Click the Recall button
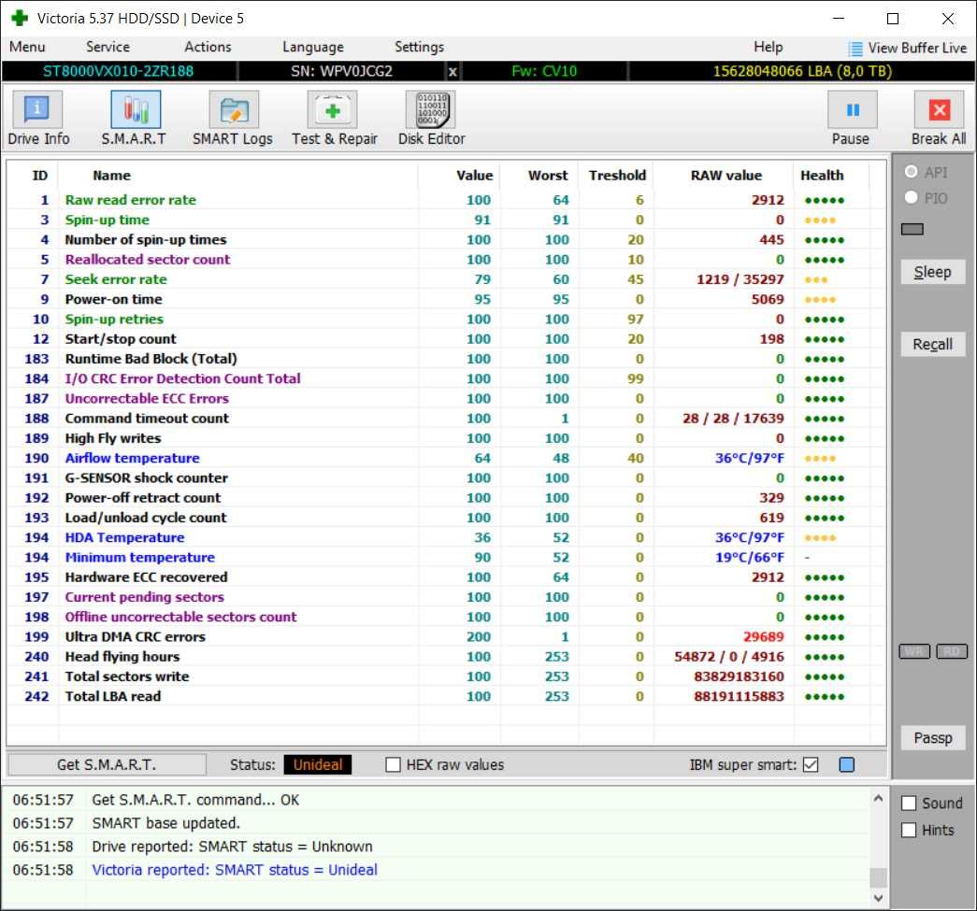 (933, 345)
